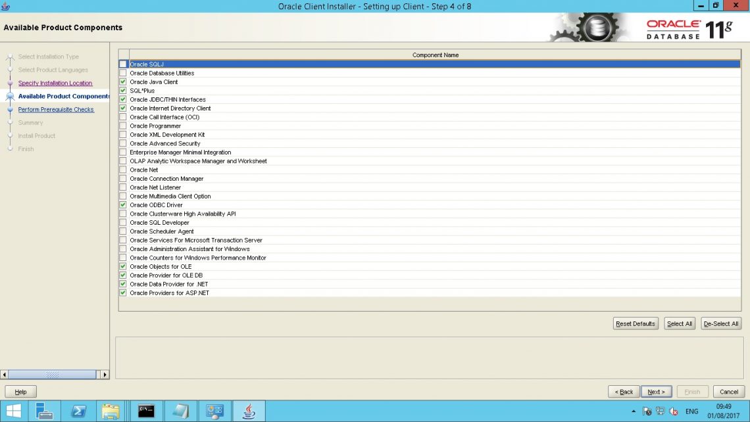Open control panel taskbar icon
Image resolution: width=750 pixels, height=422 pixels.
(x=214, y=411)
